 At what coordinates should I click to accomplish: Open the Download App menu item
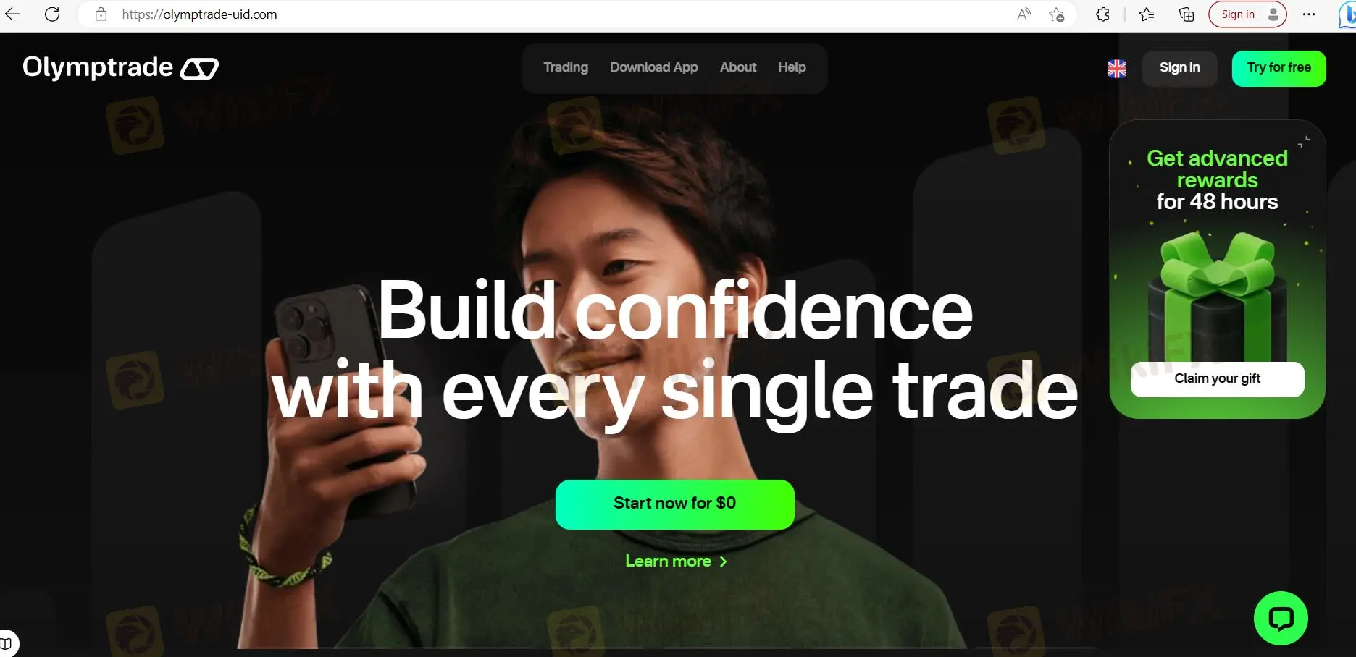654,67
